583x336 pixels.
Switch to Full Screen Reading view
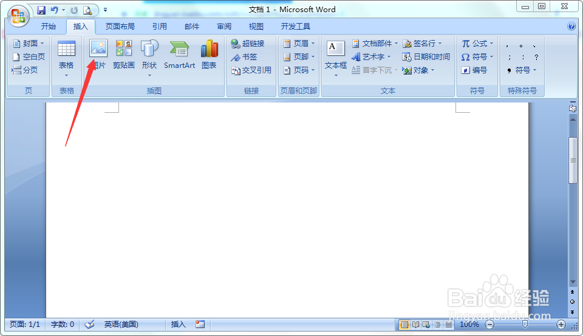point(415,325)
